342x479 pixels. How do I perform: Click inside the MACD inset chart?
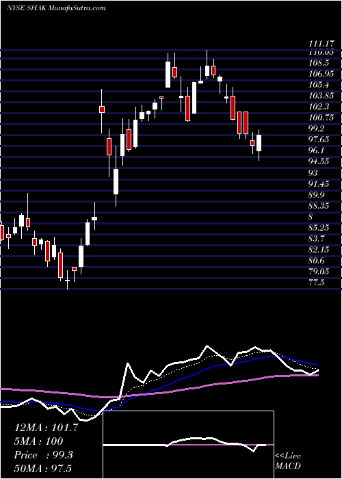[189, 445]
